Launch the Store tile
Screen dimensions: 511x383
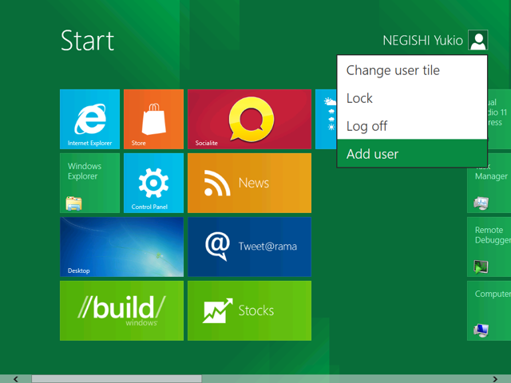click(153, 119)
